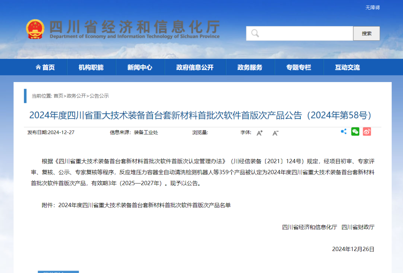Increase font size with A+ icon
Screen dimensions: 403x273
[259, 132]
